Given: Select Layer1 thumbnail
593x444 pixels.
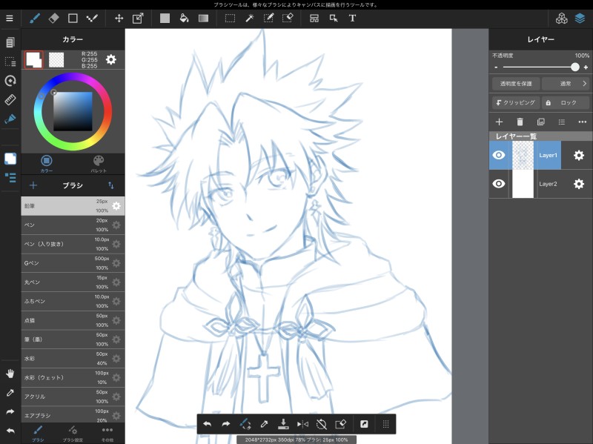Looking at the screenshot, I should coord(523,155).
